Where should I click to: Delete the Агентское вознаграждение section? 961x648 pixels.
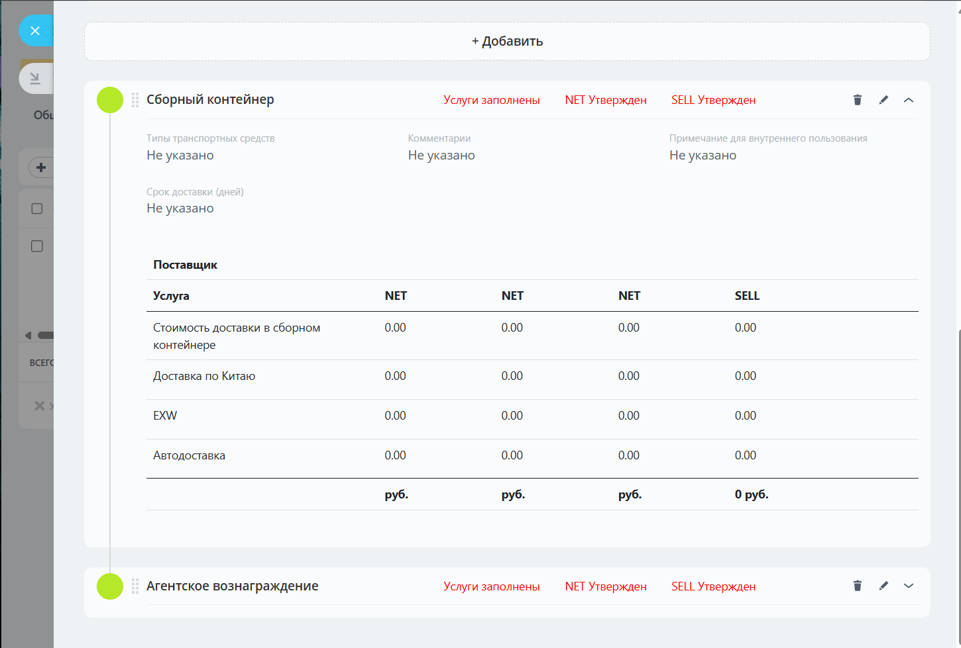click(x=857, y=586)
